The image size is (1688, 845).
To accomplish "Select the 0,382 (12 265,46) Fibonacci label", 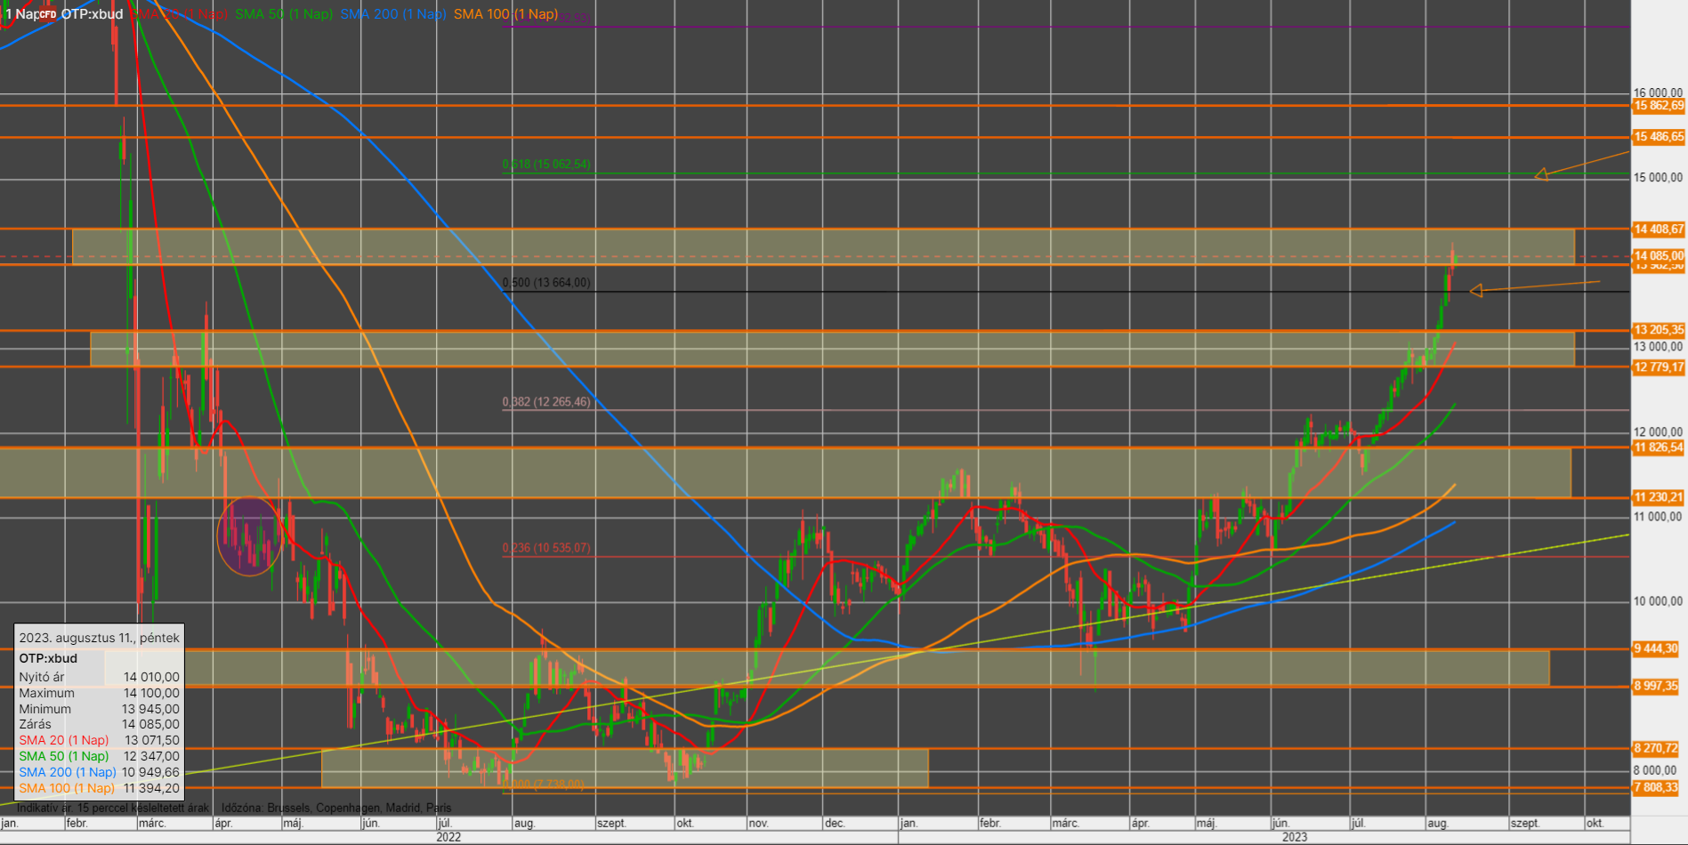I will pos(546,402).
